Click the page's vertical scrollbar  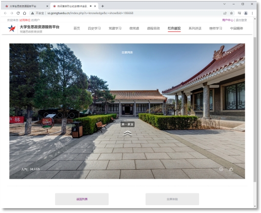point(255,109)
